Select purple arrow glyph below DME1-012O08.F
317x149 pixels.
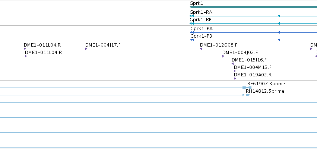coord(201,49)
